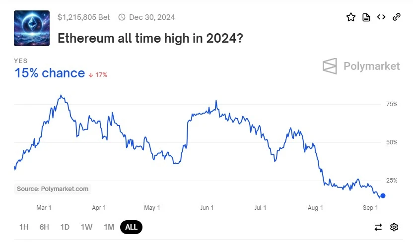The image size is (413, 250).
Task: Click the swap arrows icon
Action: point(378,227)
